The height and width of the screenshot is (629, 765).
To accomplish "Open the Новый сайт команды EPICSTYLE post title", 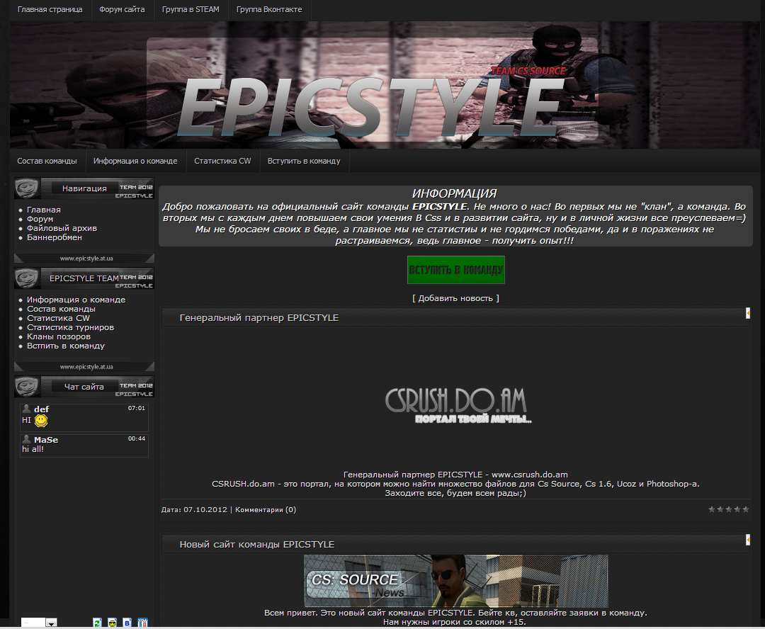I will click(x=257, y=545).
